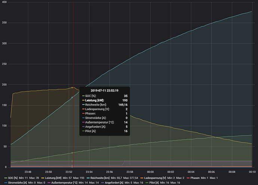Screen dimensions: 258x185
Task: Click the Ladespannung [V] tooltip row
Action: click(105, 109)
